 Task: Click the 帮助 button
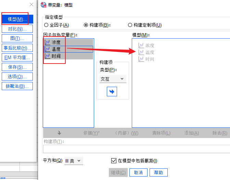click(158, 172)
